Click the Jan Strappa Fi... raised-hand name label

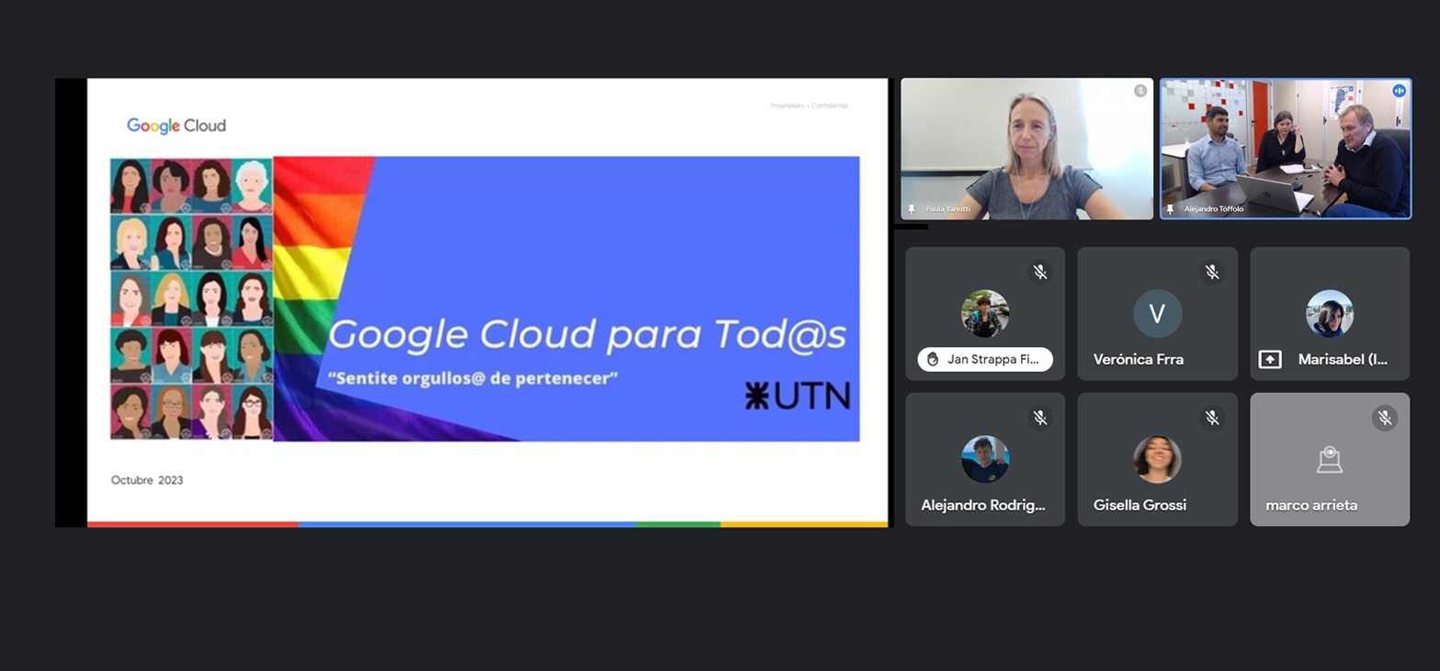tap(985, 360)
